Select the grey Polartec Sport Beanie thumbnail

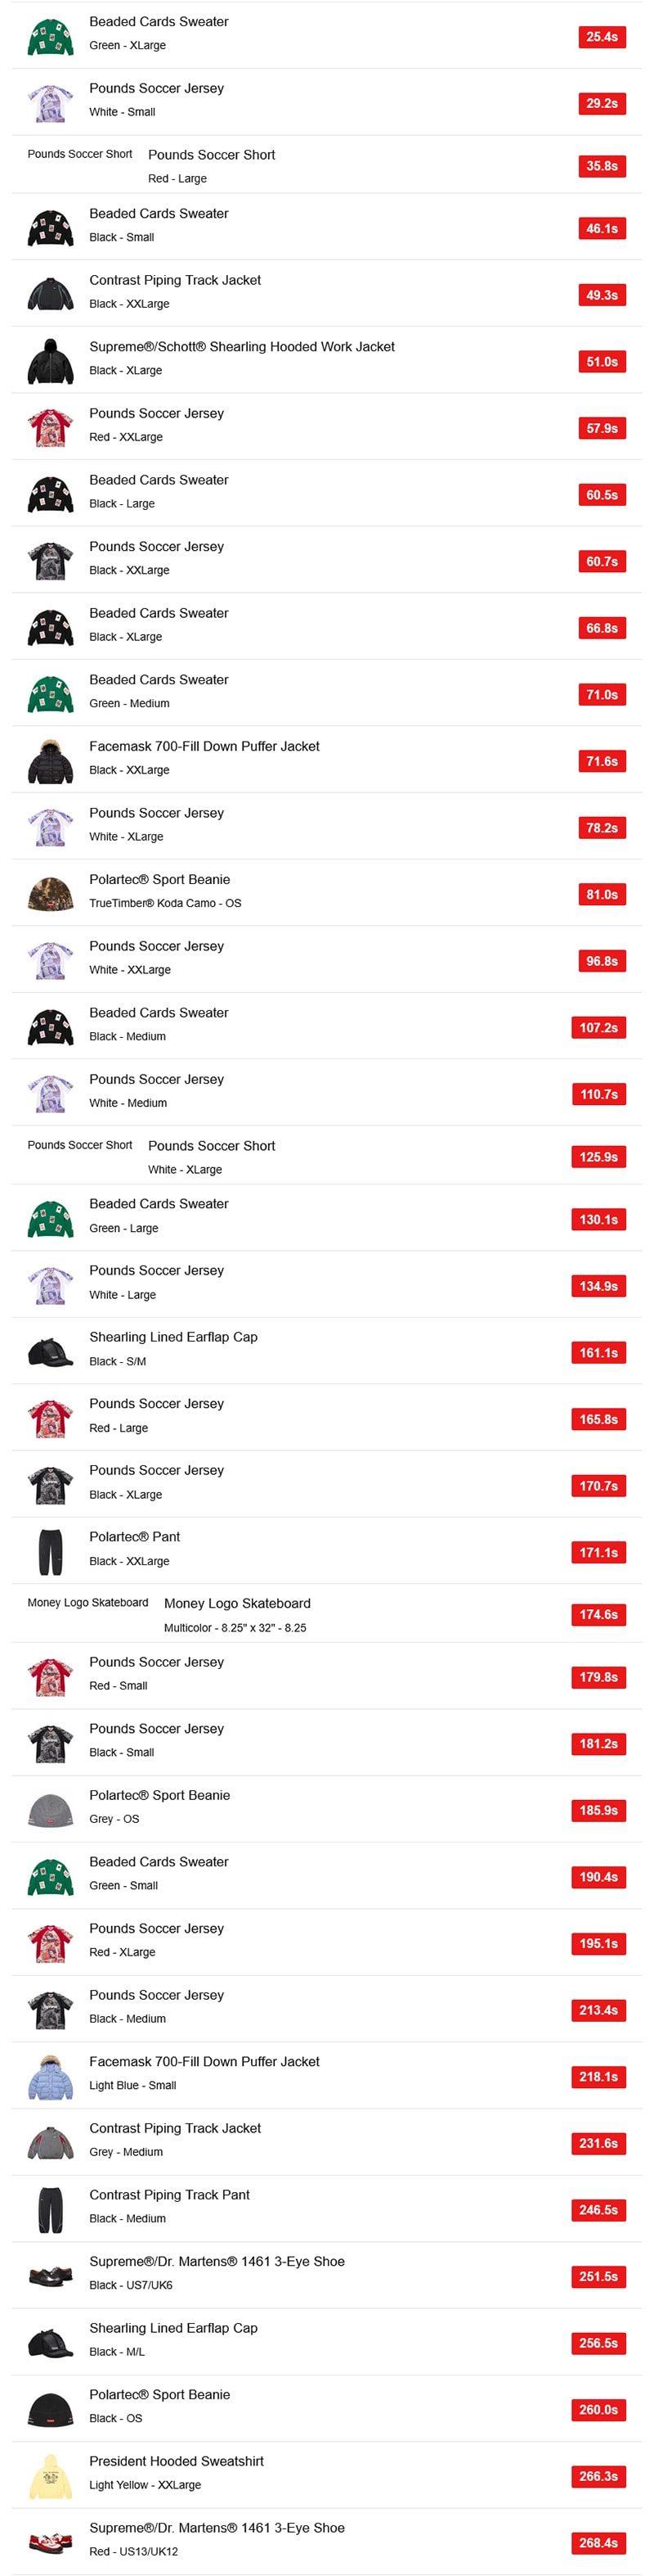pos(50,1809)
